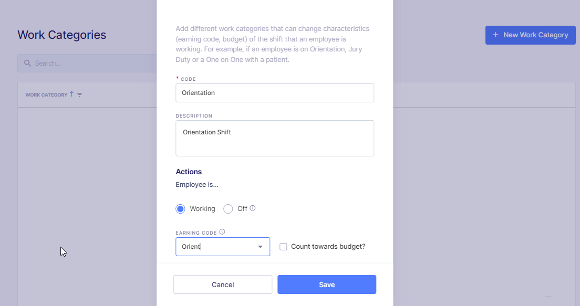The image size is (580, 306).
Task: Click the ascending sort arrow beside WORK CATEGORY
Action: coord(72,94)
